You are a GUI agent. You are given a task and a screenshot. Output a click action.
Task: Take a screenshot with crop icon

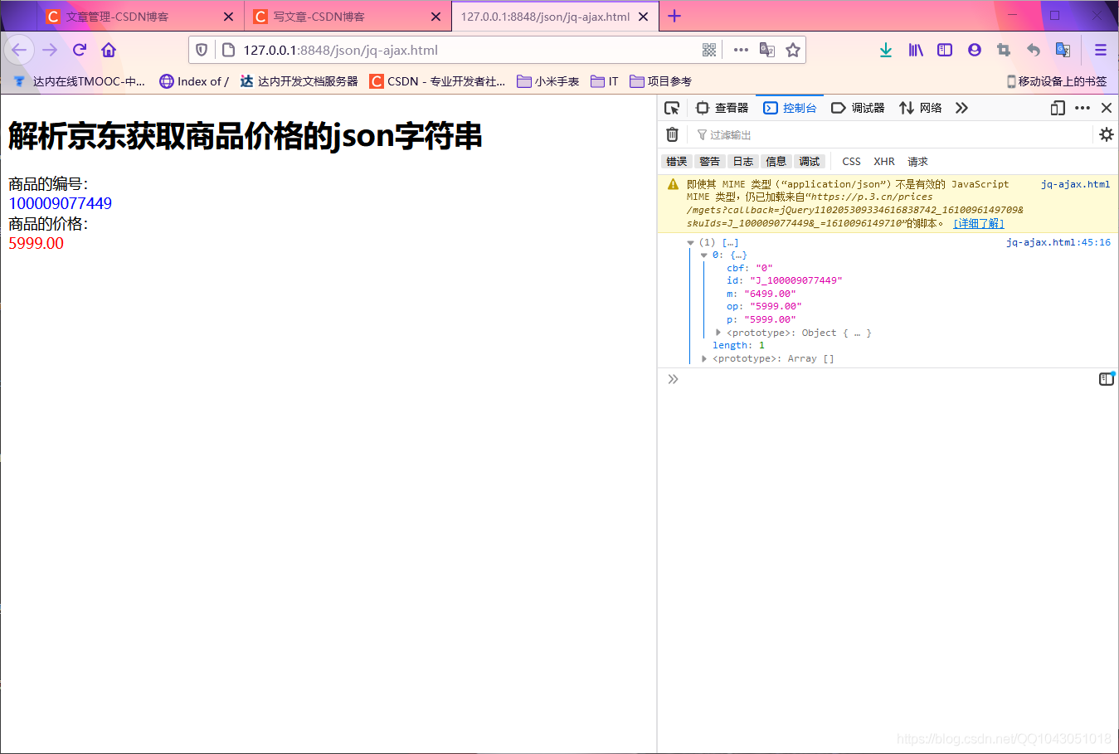(1004, 50)
